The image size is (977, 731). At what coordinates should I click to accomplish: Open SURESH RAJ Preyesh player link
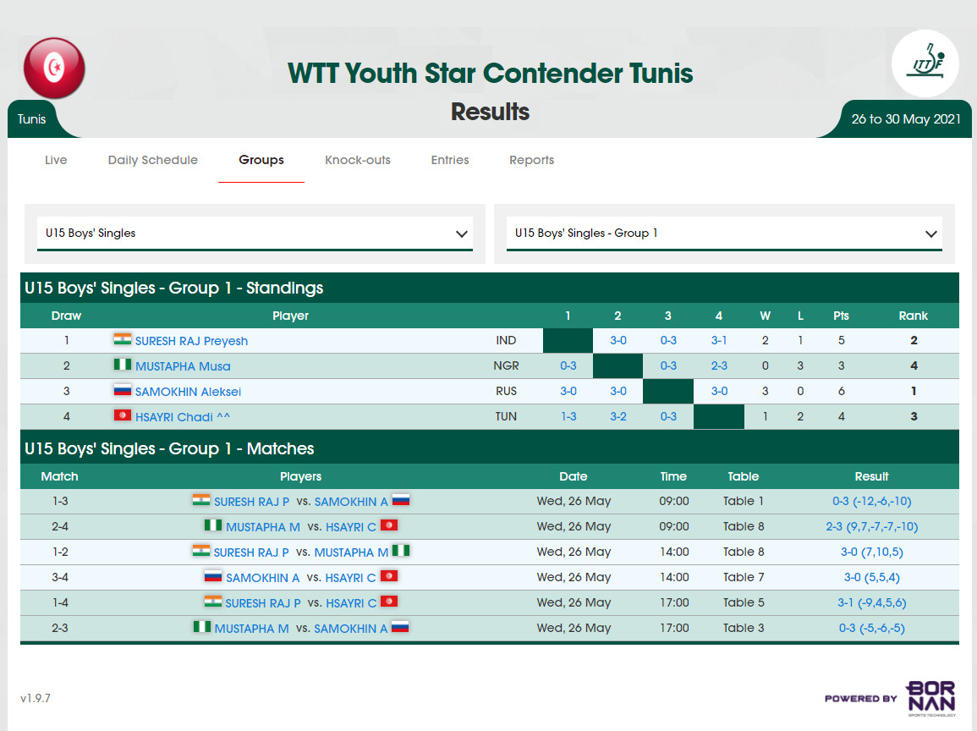click(191, 341)
